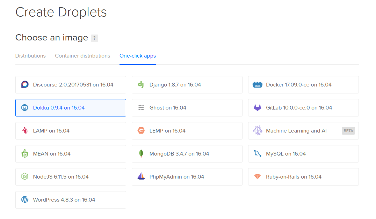Select MEAN on 16.04 label
The image size is (376, 219).
pos(52,154)
